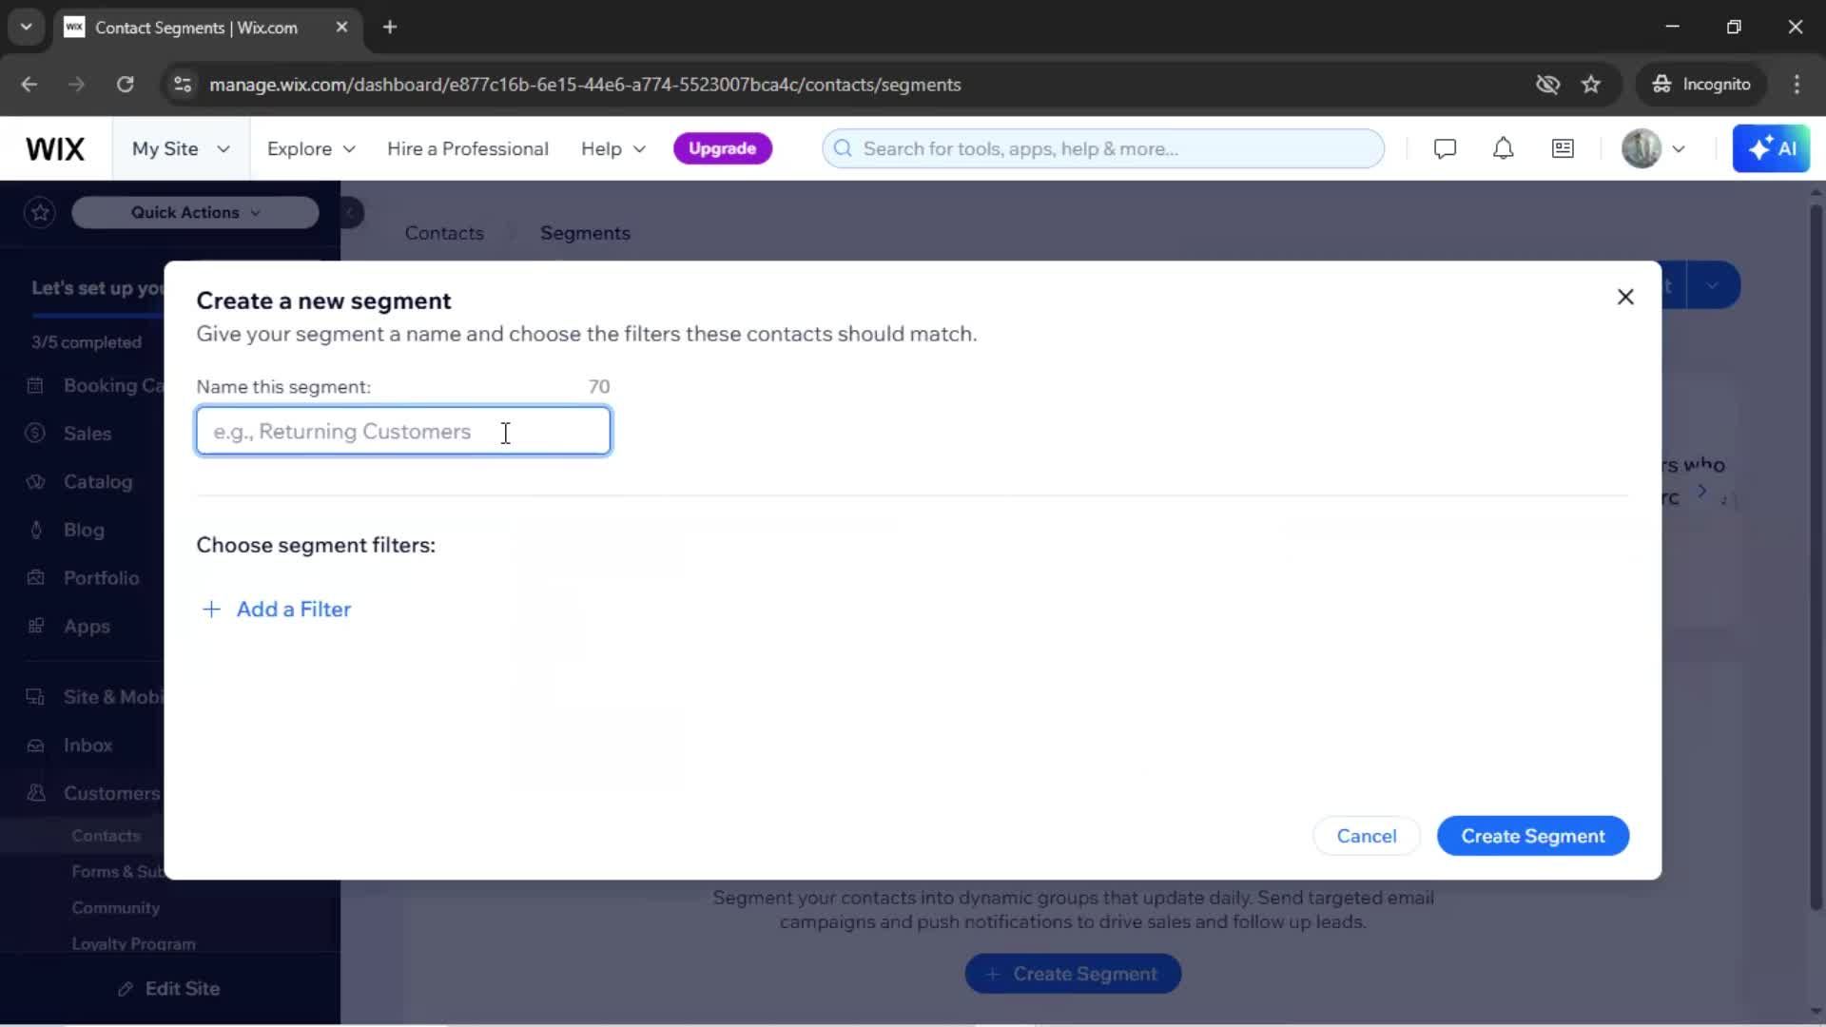
Task: Click the Apps grid icon
Action: (x=35, y=627)
